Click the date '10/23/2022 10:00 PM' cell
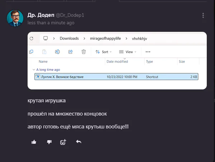Viewport: 215px width, 162px height. 122,77
